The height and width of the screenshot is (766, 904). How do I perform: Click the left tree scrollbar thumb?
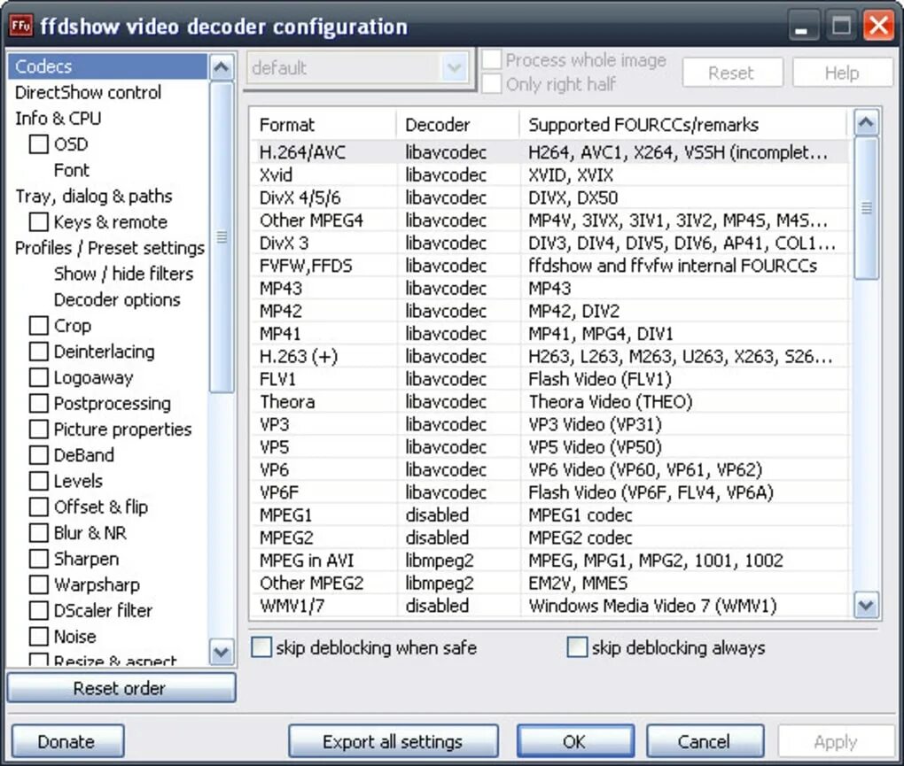(x=222, y=236)
